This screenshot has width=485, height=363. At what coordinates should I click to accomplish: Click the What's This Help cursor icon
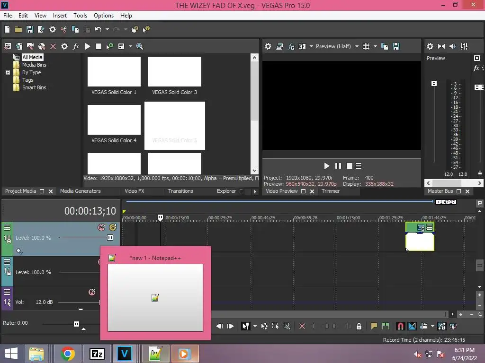click(146, 29)
